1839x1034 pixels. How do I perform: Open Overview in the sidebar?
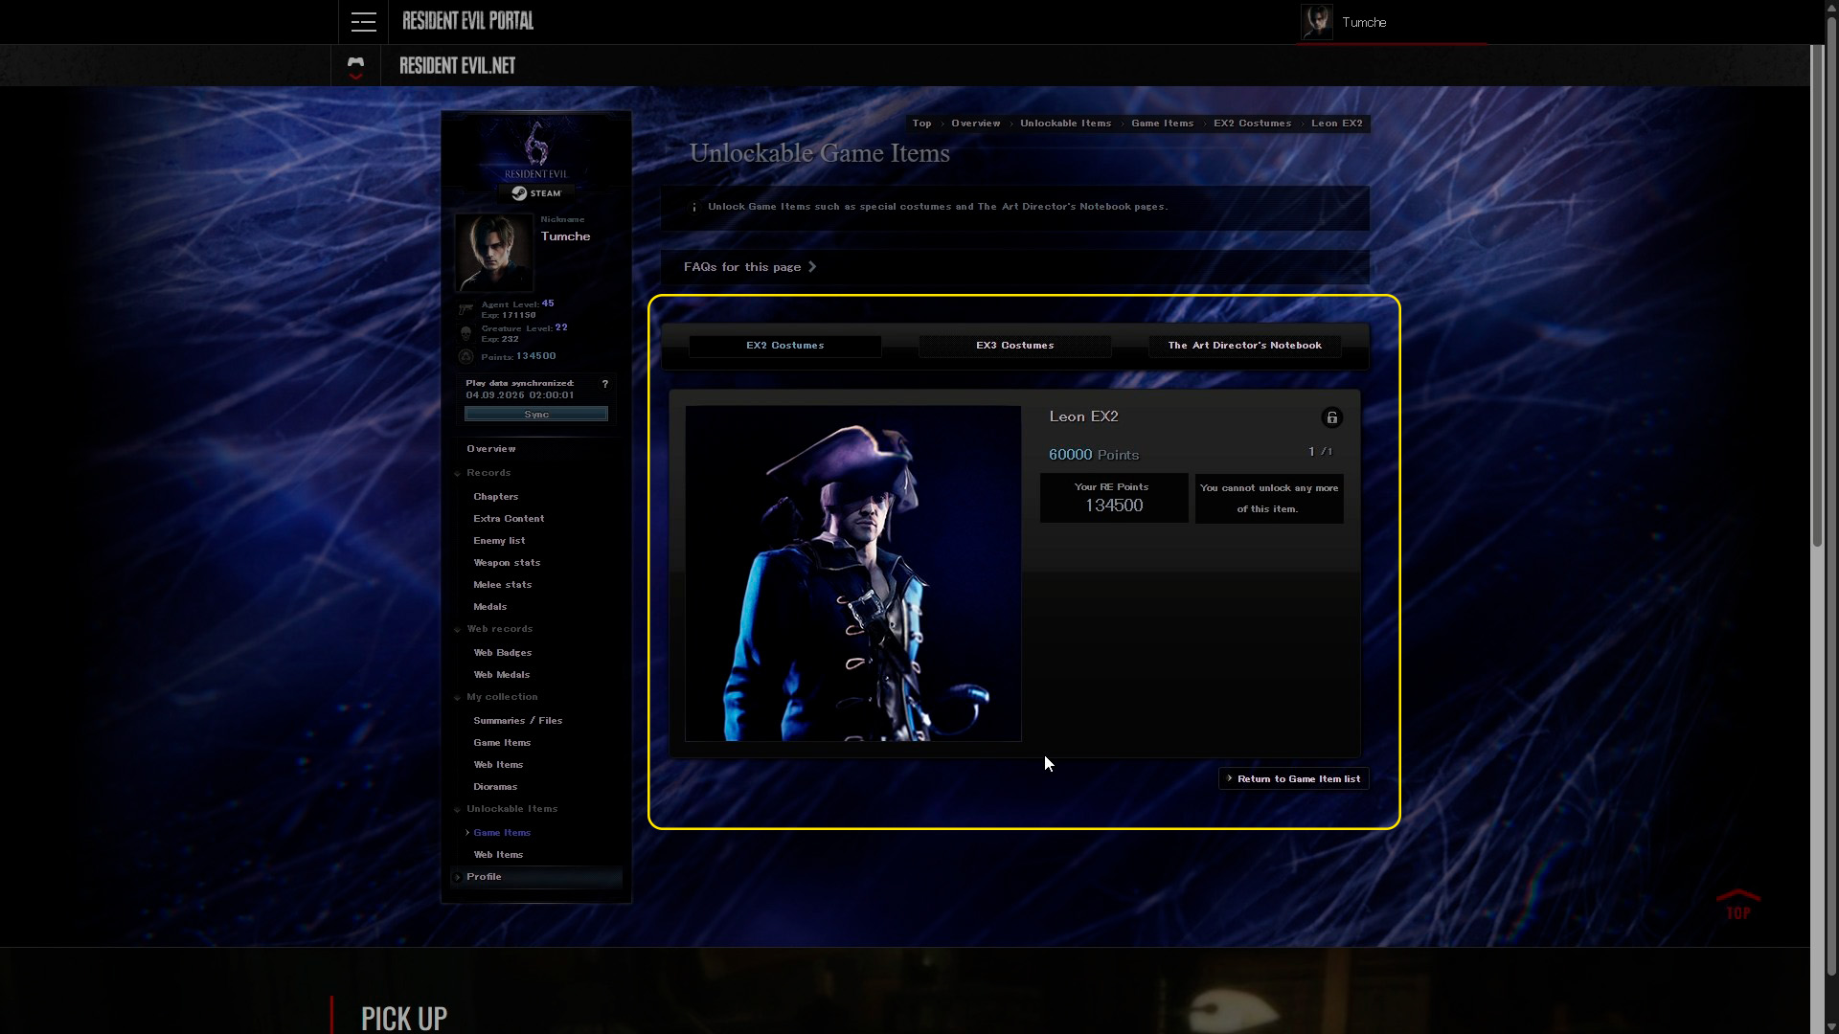click(491, 449)
